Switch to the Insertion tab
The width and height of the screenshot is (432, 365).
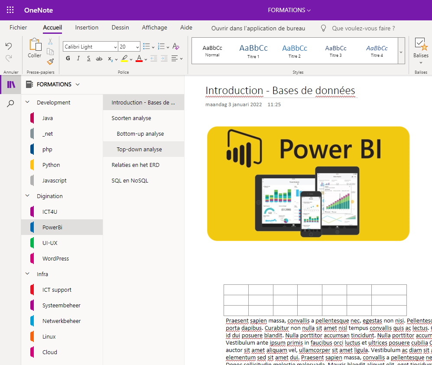pyautogui.click(x=87, y=28)
